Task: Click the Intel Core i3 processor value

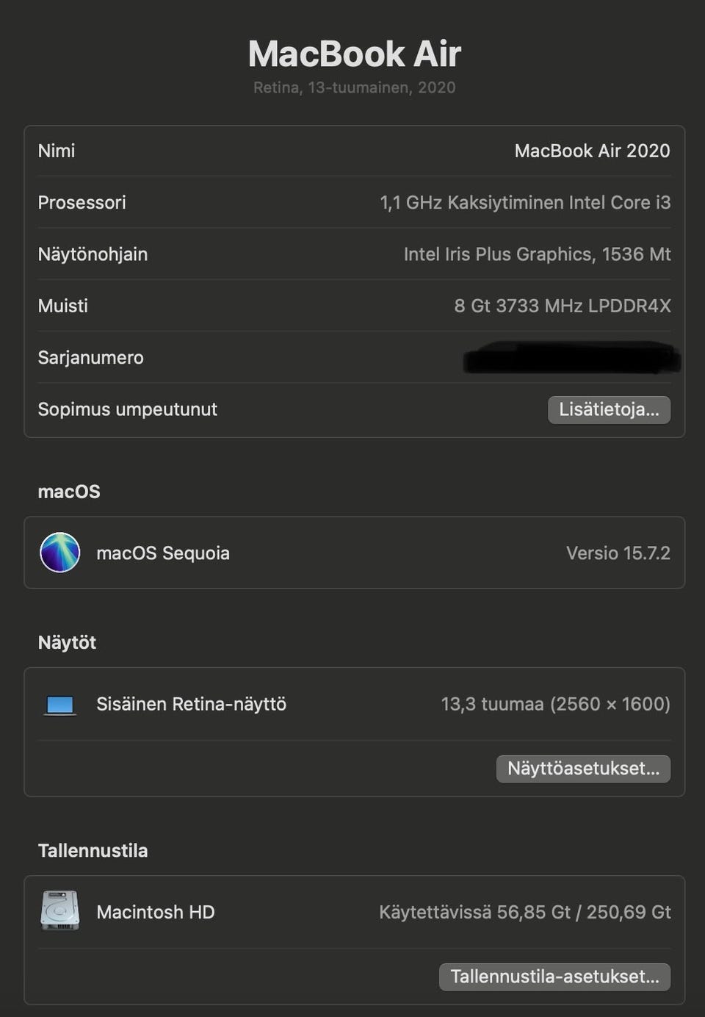Action: pyautogui.click(x=525, y=203)
